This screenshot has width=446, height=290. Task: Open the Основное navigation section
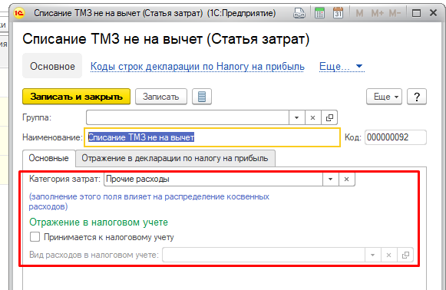[52, 66]
